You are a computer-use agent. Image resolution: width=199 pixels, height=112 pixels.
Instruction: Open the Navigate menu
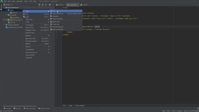pyautogui.click(x=19, y=1)
